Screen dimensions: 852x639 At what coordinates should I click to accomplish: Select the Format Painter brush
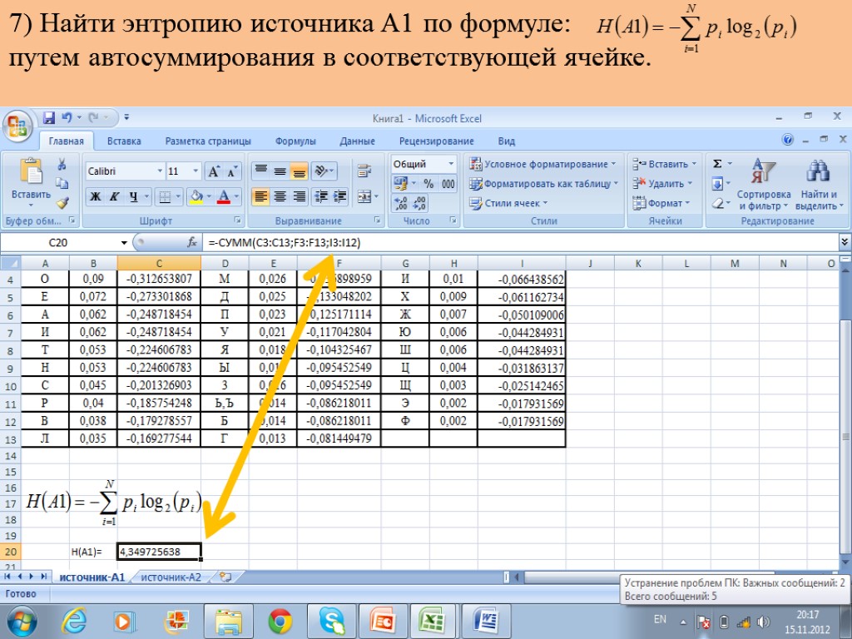pos(62,203)
